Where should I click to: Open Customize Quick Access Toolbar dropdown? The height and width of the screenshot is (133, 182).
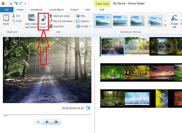coord(25,4)
